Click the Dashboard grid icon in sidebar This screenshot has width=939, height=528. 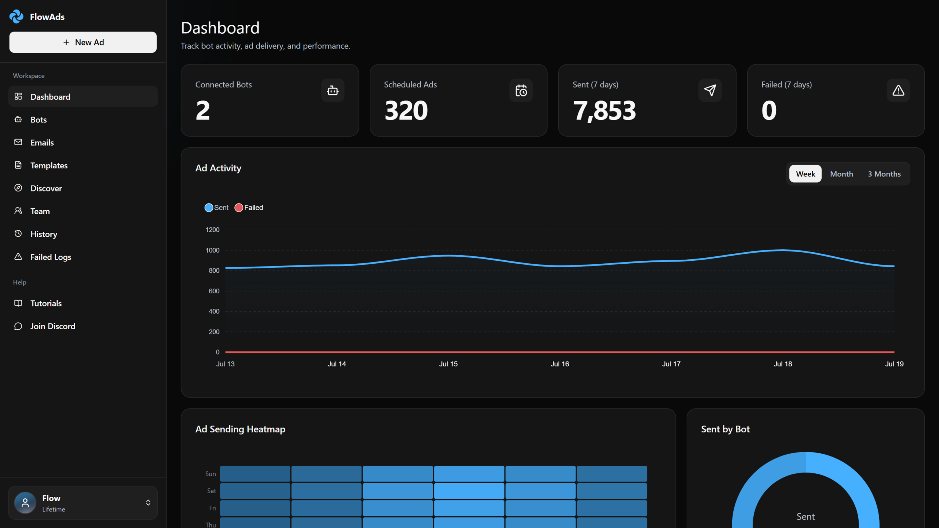pos(18,96)
